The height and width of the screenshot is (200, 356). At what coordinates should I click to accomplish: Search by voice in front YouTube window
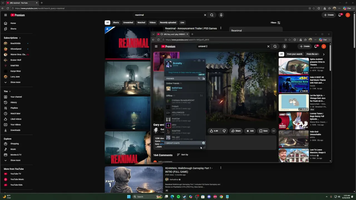click(284, 46)
